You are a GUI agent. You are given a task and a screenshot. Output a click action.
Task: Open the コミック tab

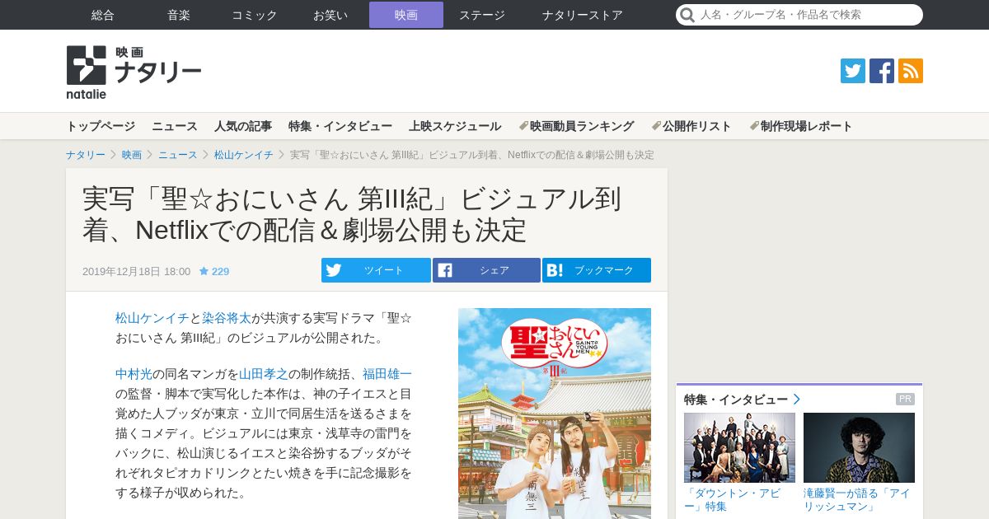coord(255,15)
